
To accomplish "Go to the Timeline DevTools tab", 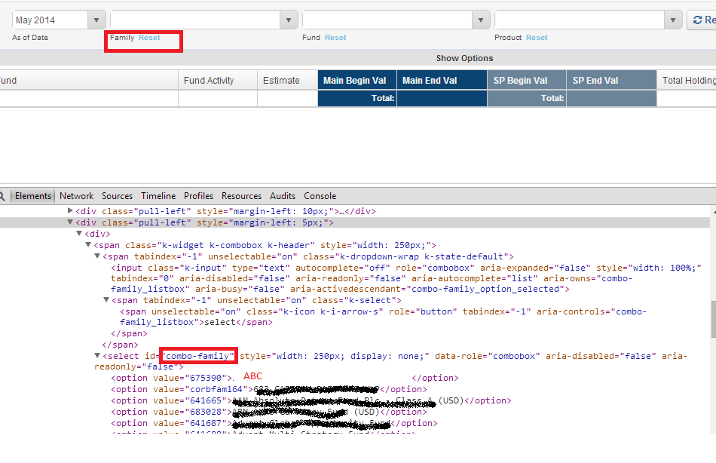I will click(158, 196).
